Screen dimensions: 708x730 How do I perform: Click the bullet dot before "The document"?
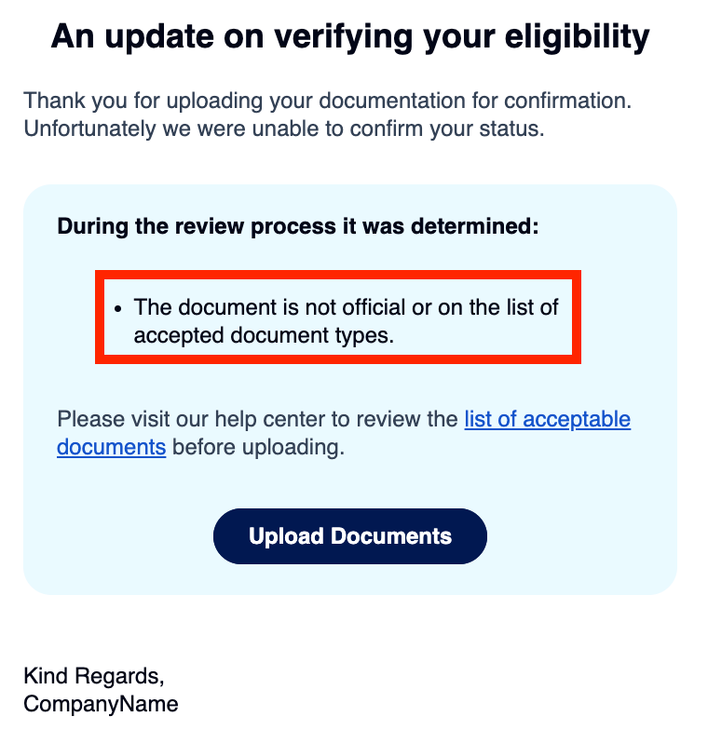point(119,307)
